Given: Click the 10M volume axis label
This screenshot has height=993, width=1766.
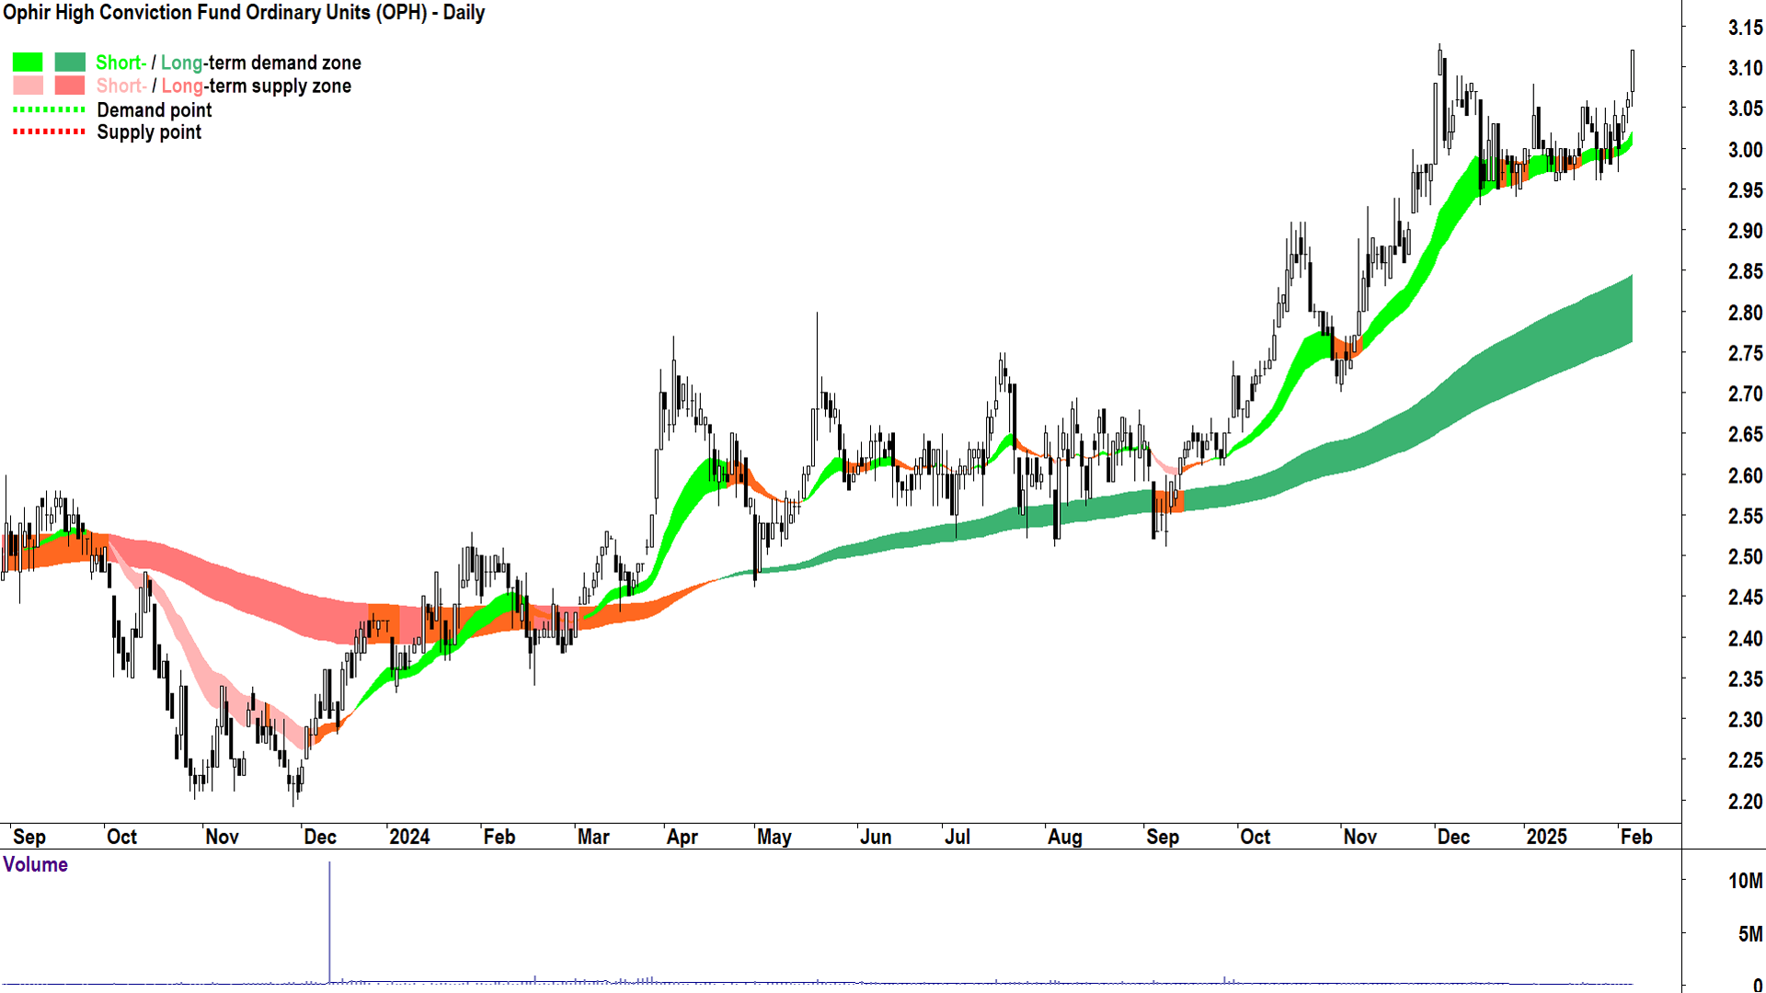Looking at the screenshot, I should (1745, 881).
